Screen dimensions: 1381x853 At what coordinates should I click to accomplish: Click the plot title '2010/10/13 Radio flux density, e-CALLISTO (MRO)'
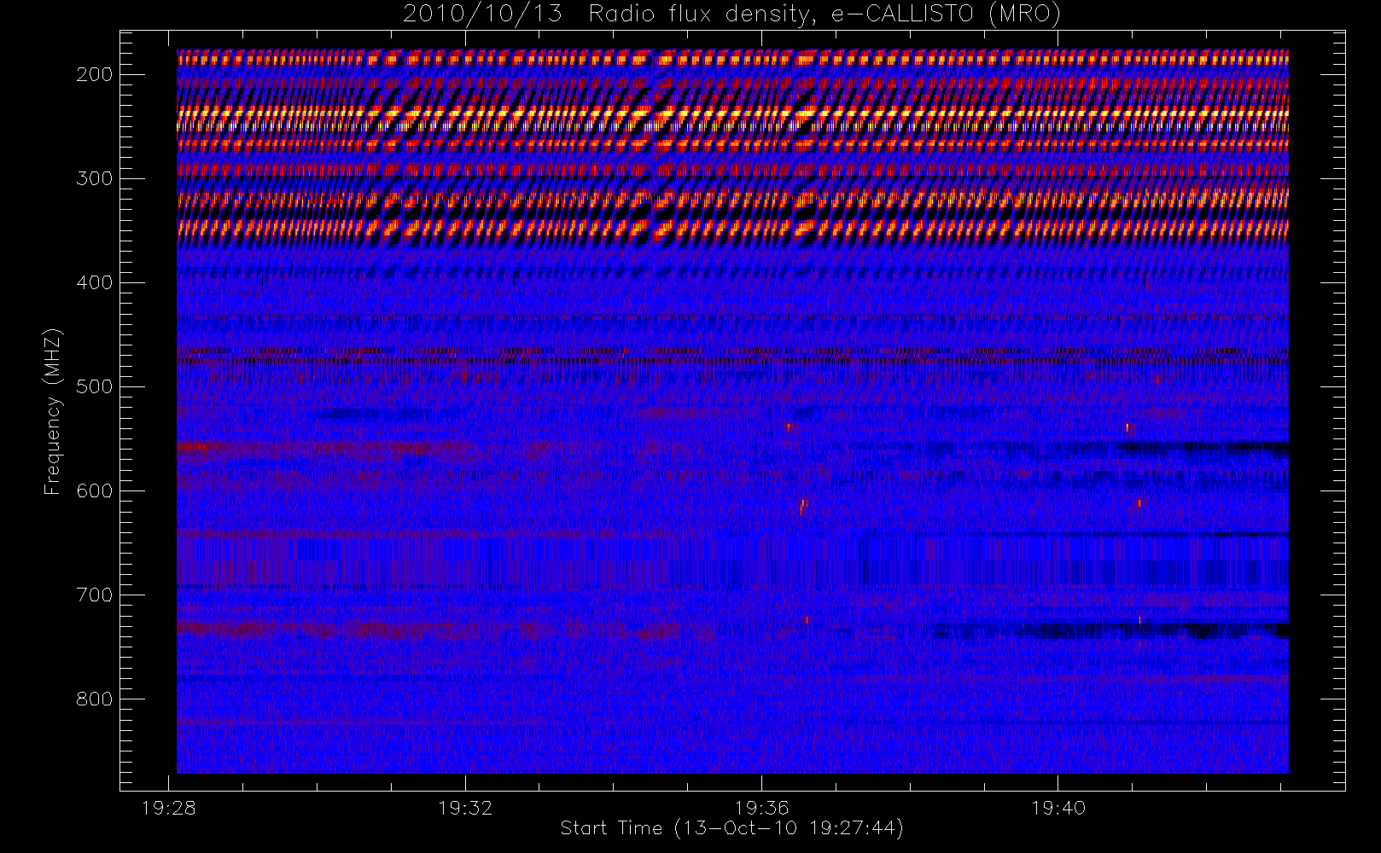point(731,15)
